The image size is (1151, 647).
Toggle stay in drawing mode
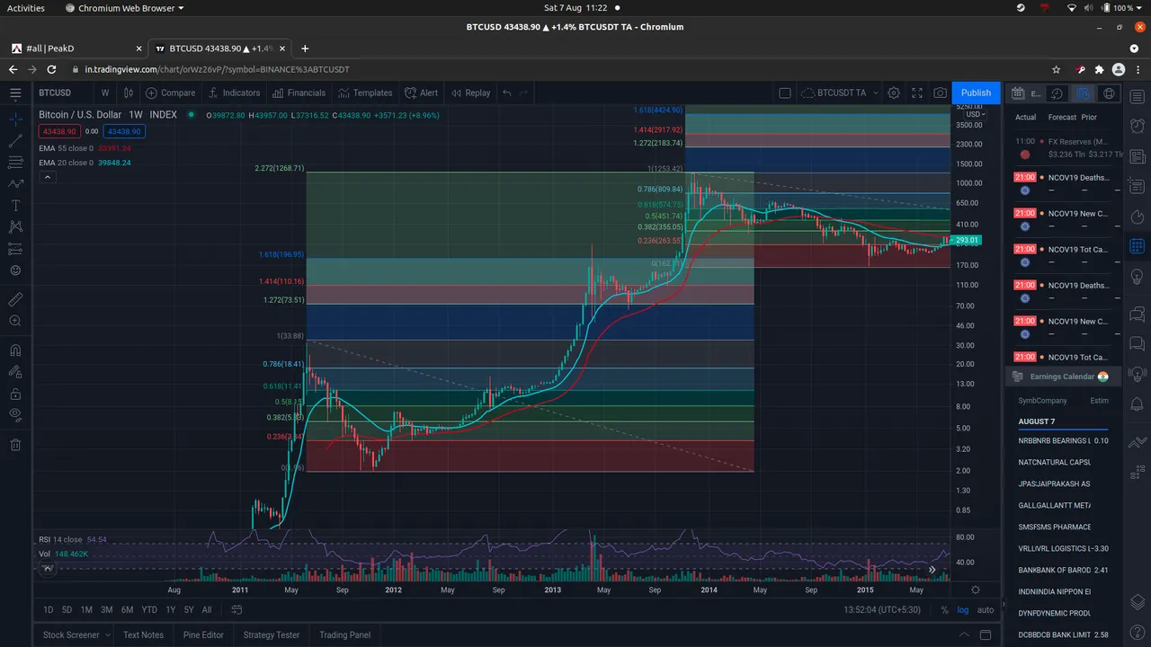[15, 372]
